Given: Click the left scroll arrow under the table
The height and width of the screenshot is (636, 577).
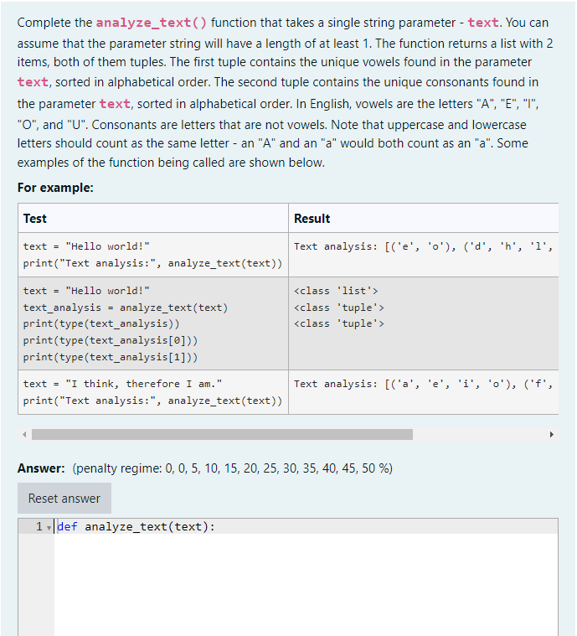Looking at the screenshot, I should click(x=24, y=434).
